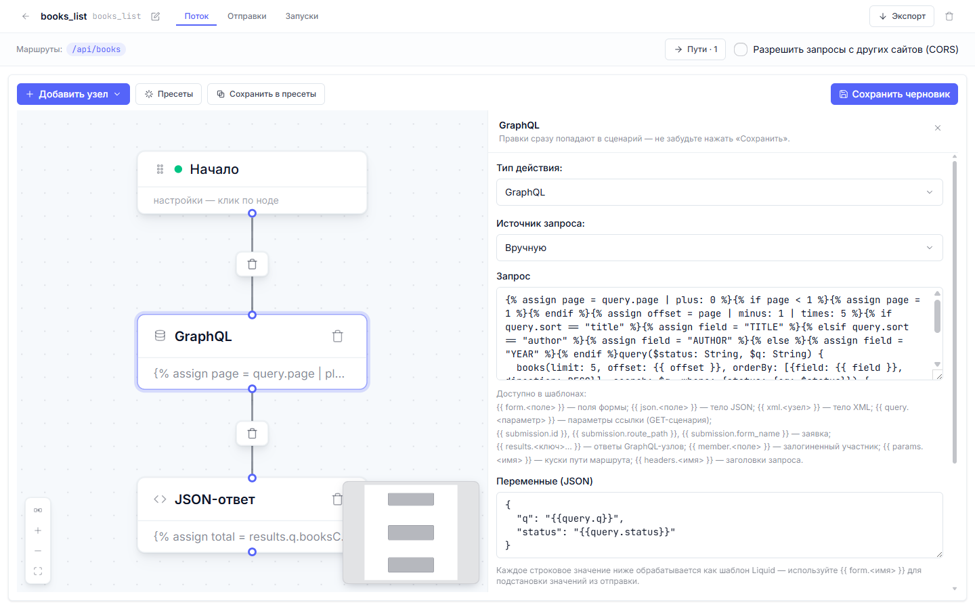This screenshot has width=975, height=609.
Task: Zoom in on the flow canvas
Action: pos(38,531)
